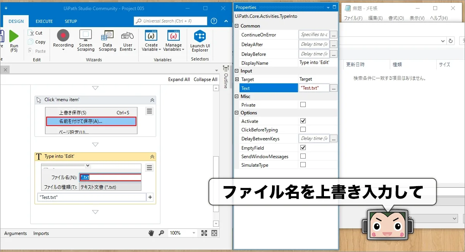
Task: Open Notepad 表示(V) menu
Action: coord(417,18)
